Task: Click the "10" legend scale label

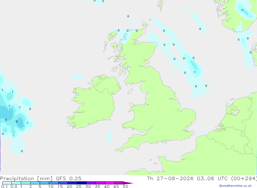Action: click(51, 186)
